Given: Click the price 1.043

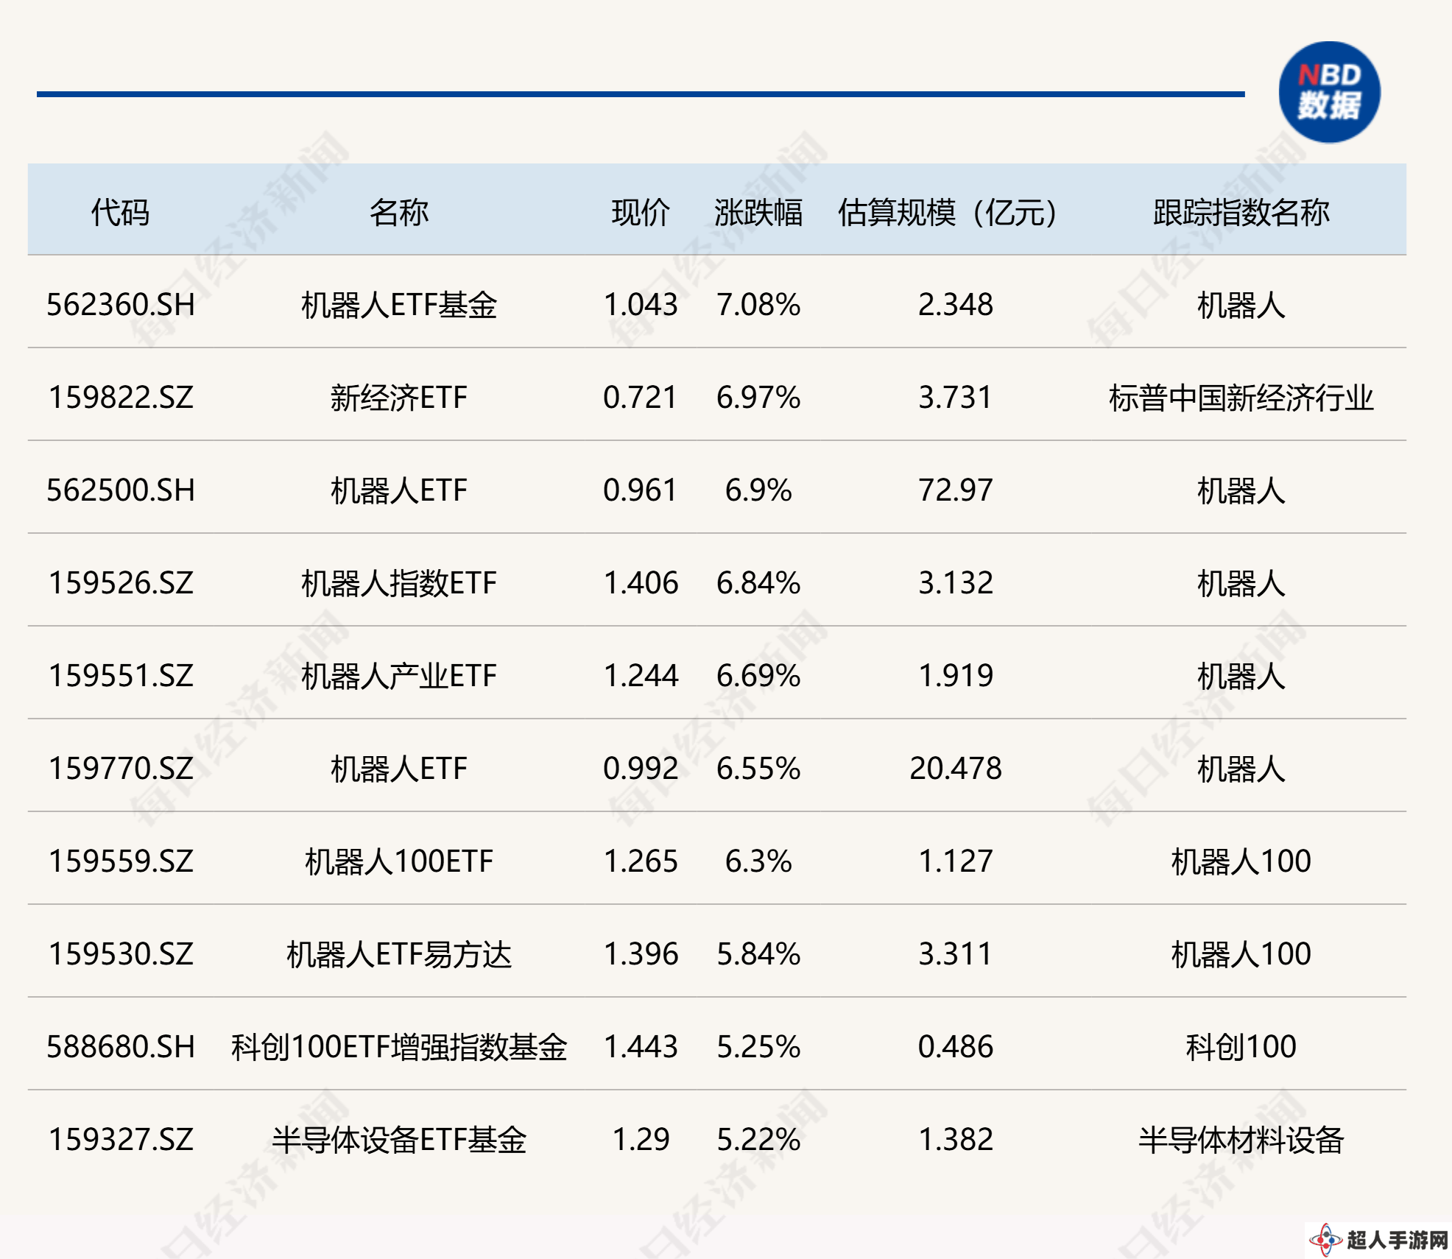Looking at the screenshot, I should coord(641,305).
